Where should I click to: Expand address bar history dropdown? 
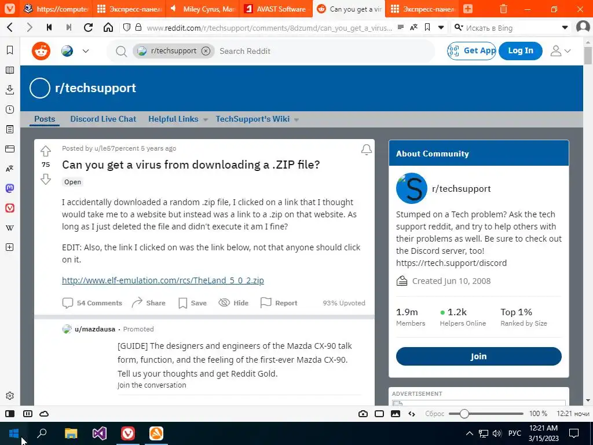pyautogui.click(x=441, y=28)
